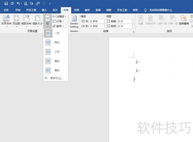Open the 段落 paragraph dialog launcher
This screenshot has height=142, width=193.
coord(134,32)
